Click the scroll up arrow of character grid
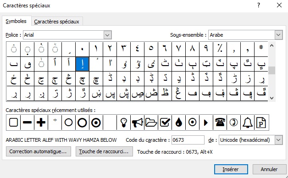288x178 pixels. (272, 46)
